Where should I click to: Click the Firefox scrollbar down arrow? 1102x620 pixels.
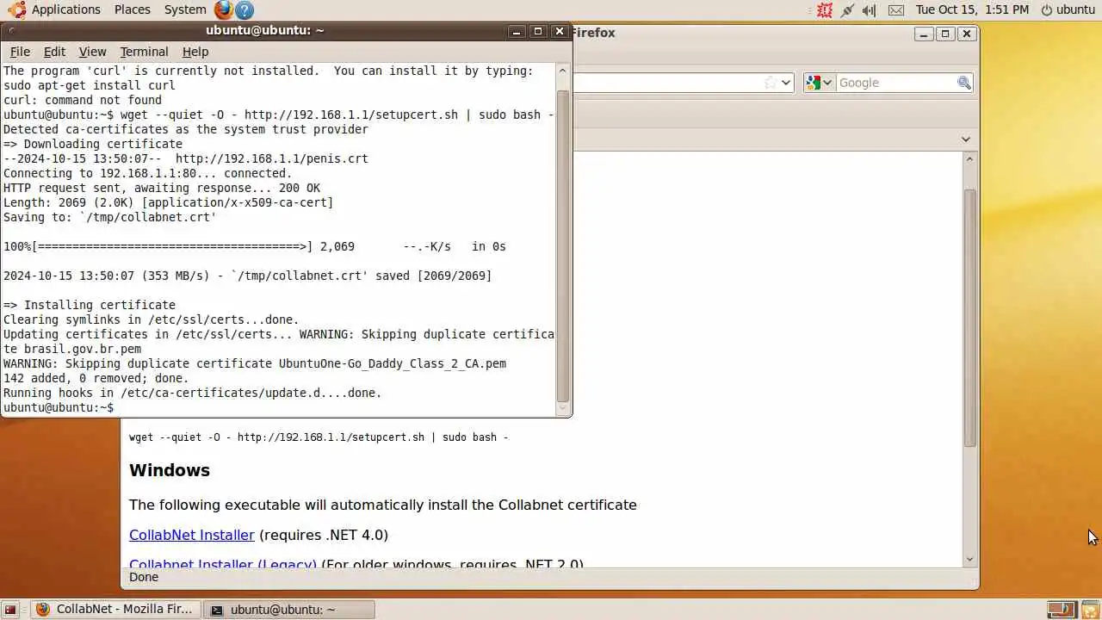(x=969, y=559)
